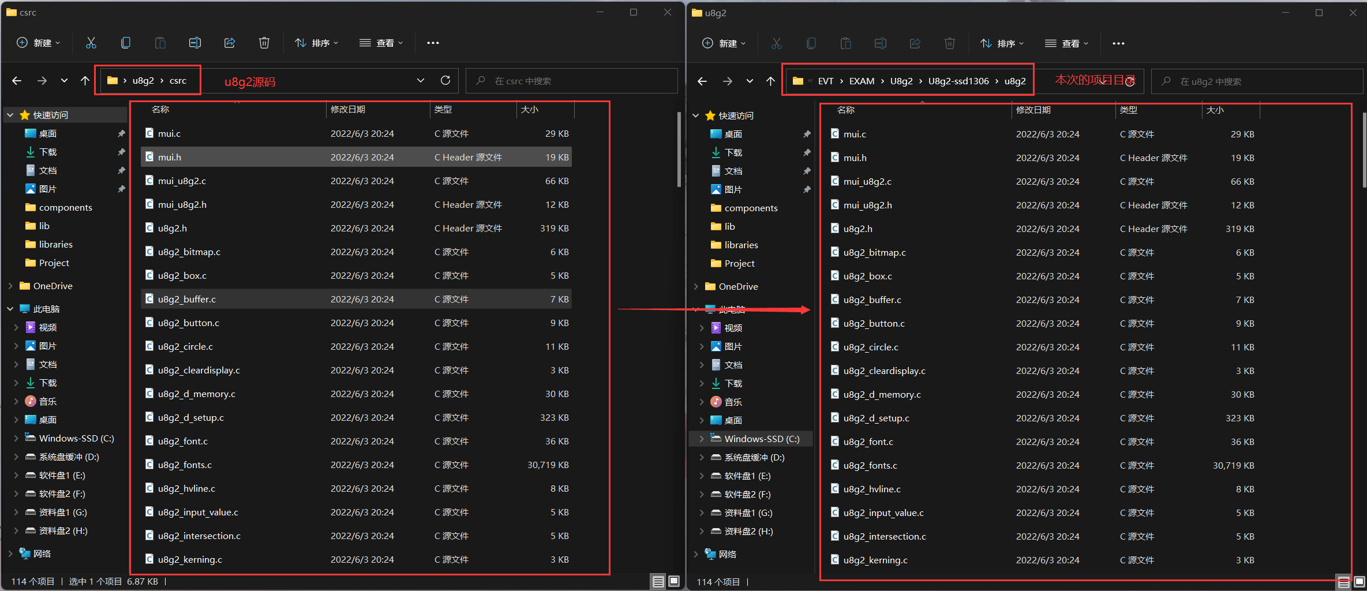1367x591 pixels.
Task: Refresh the csrc folder view
Action: point(445,80)
